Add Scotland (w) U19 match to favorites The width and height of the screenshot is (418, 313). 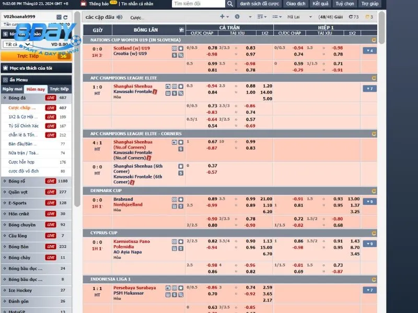coord(181,49)
